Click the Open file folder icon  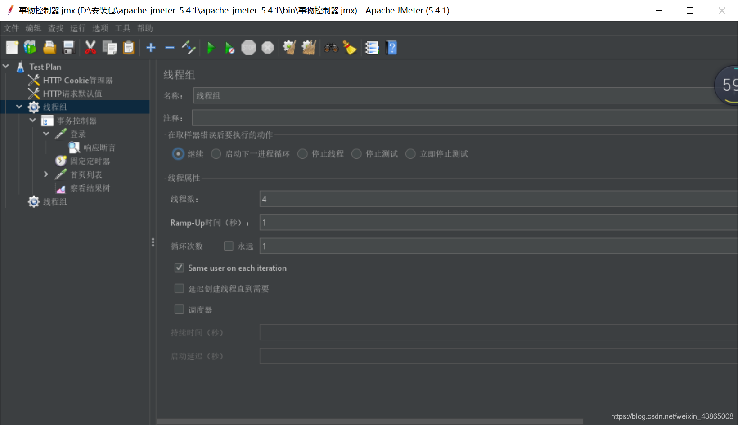(49, 48)
